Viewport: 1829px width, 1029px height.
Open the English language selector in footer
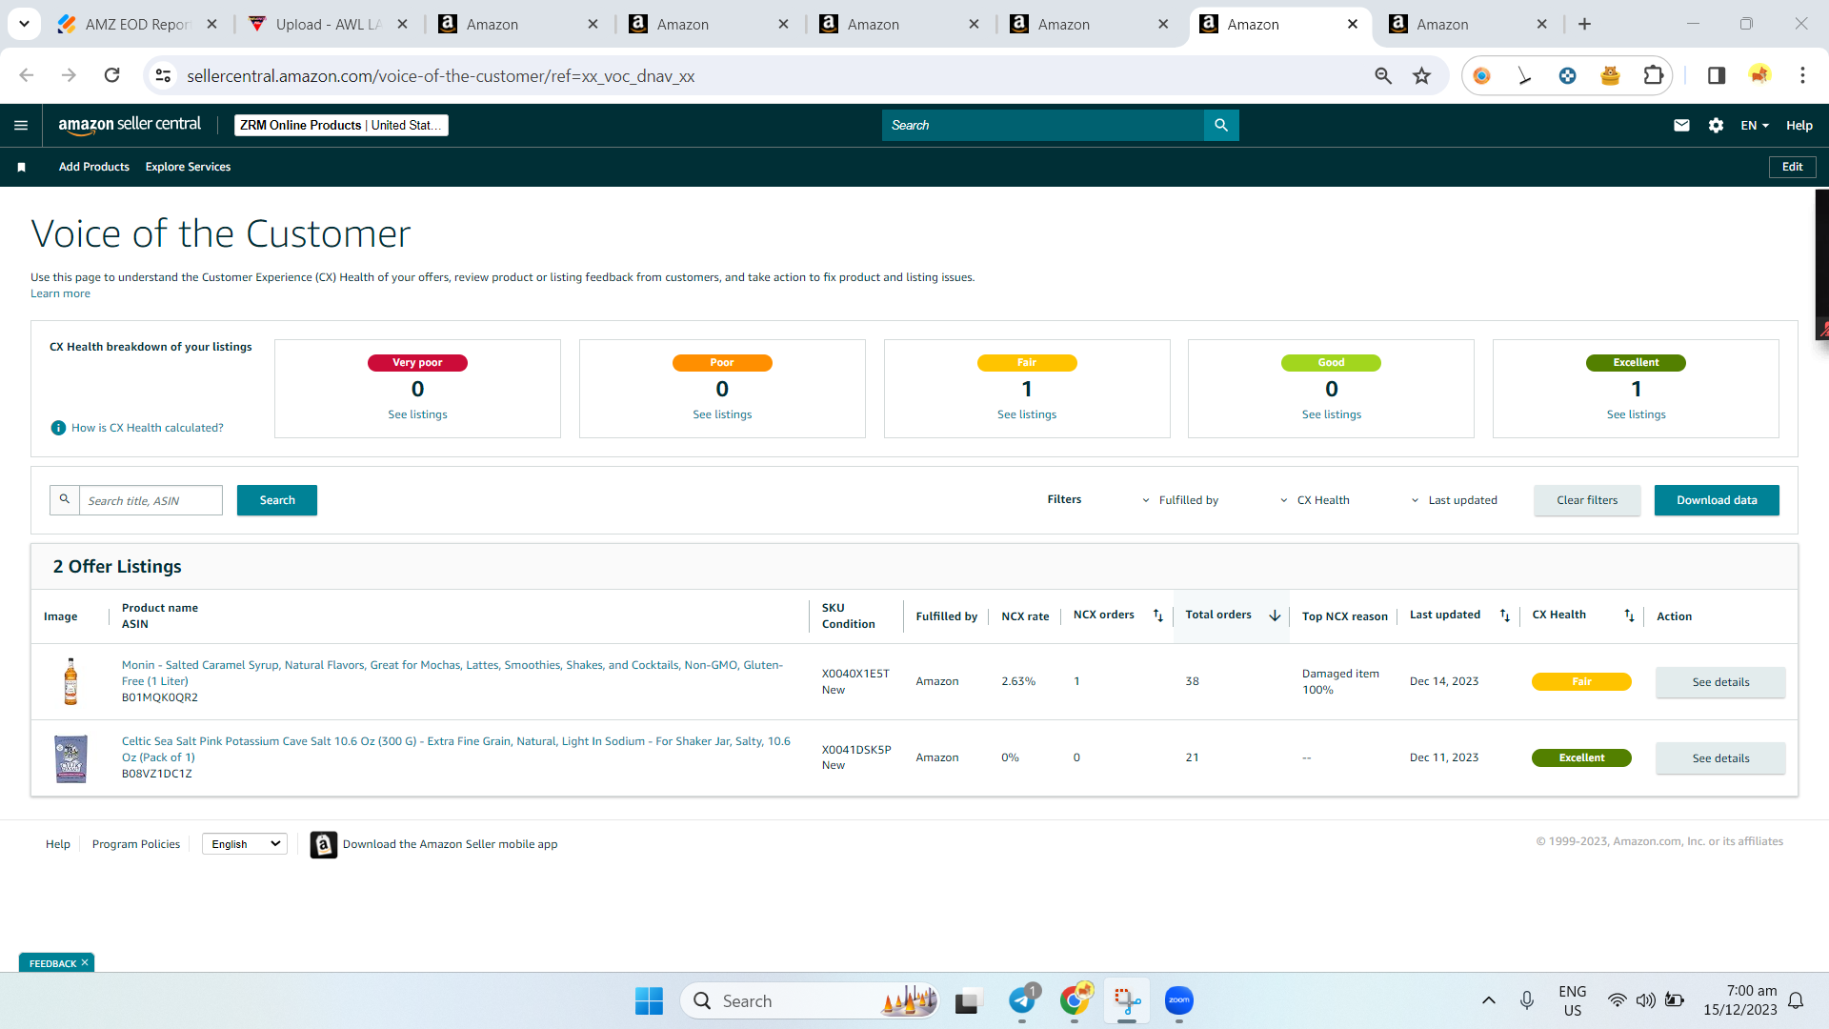245,844
